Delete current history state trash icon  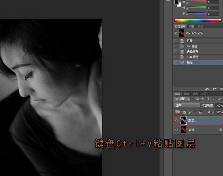221,89
